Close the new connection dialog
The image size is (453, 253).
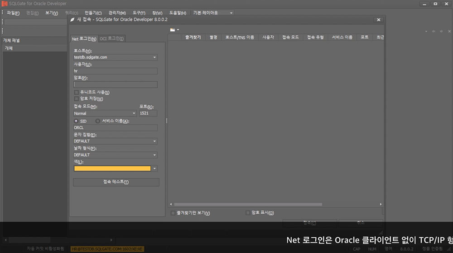[x=378, y=19]
